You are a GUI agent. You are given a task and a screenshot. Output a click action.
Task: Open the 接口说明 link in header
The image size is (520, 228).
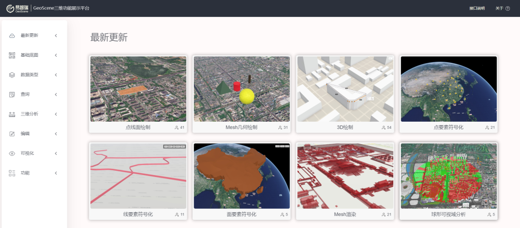[x=477, y=8]
